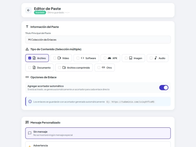
Task: Check the Documento checkbox
Action: tap(30, 68)
